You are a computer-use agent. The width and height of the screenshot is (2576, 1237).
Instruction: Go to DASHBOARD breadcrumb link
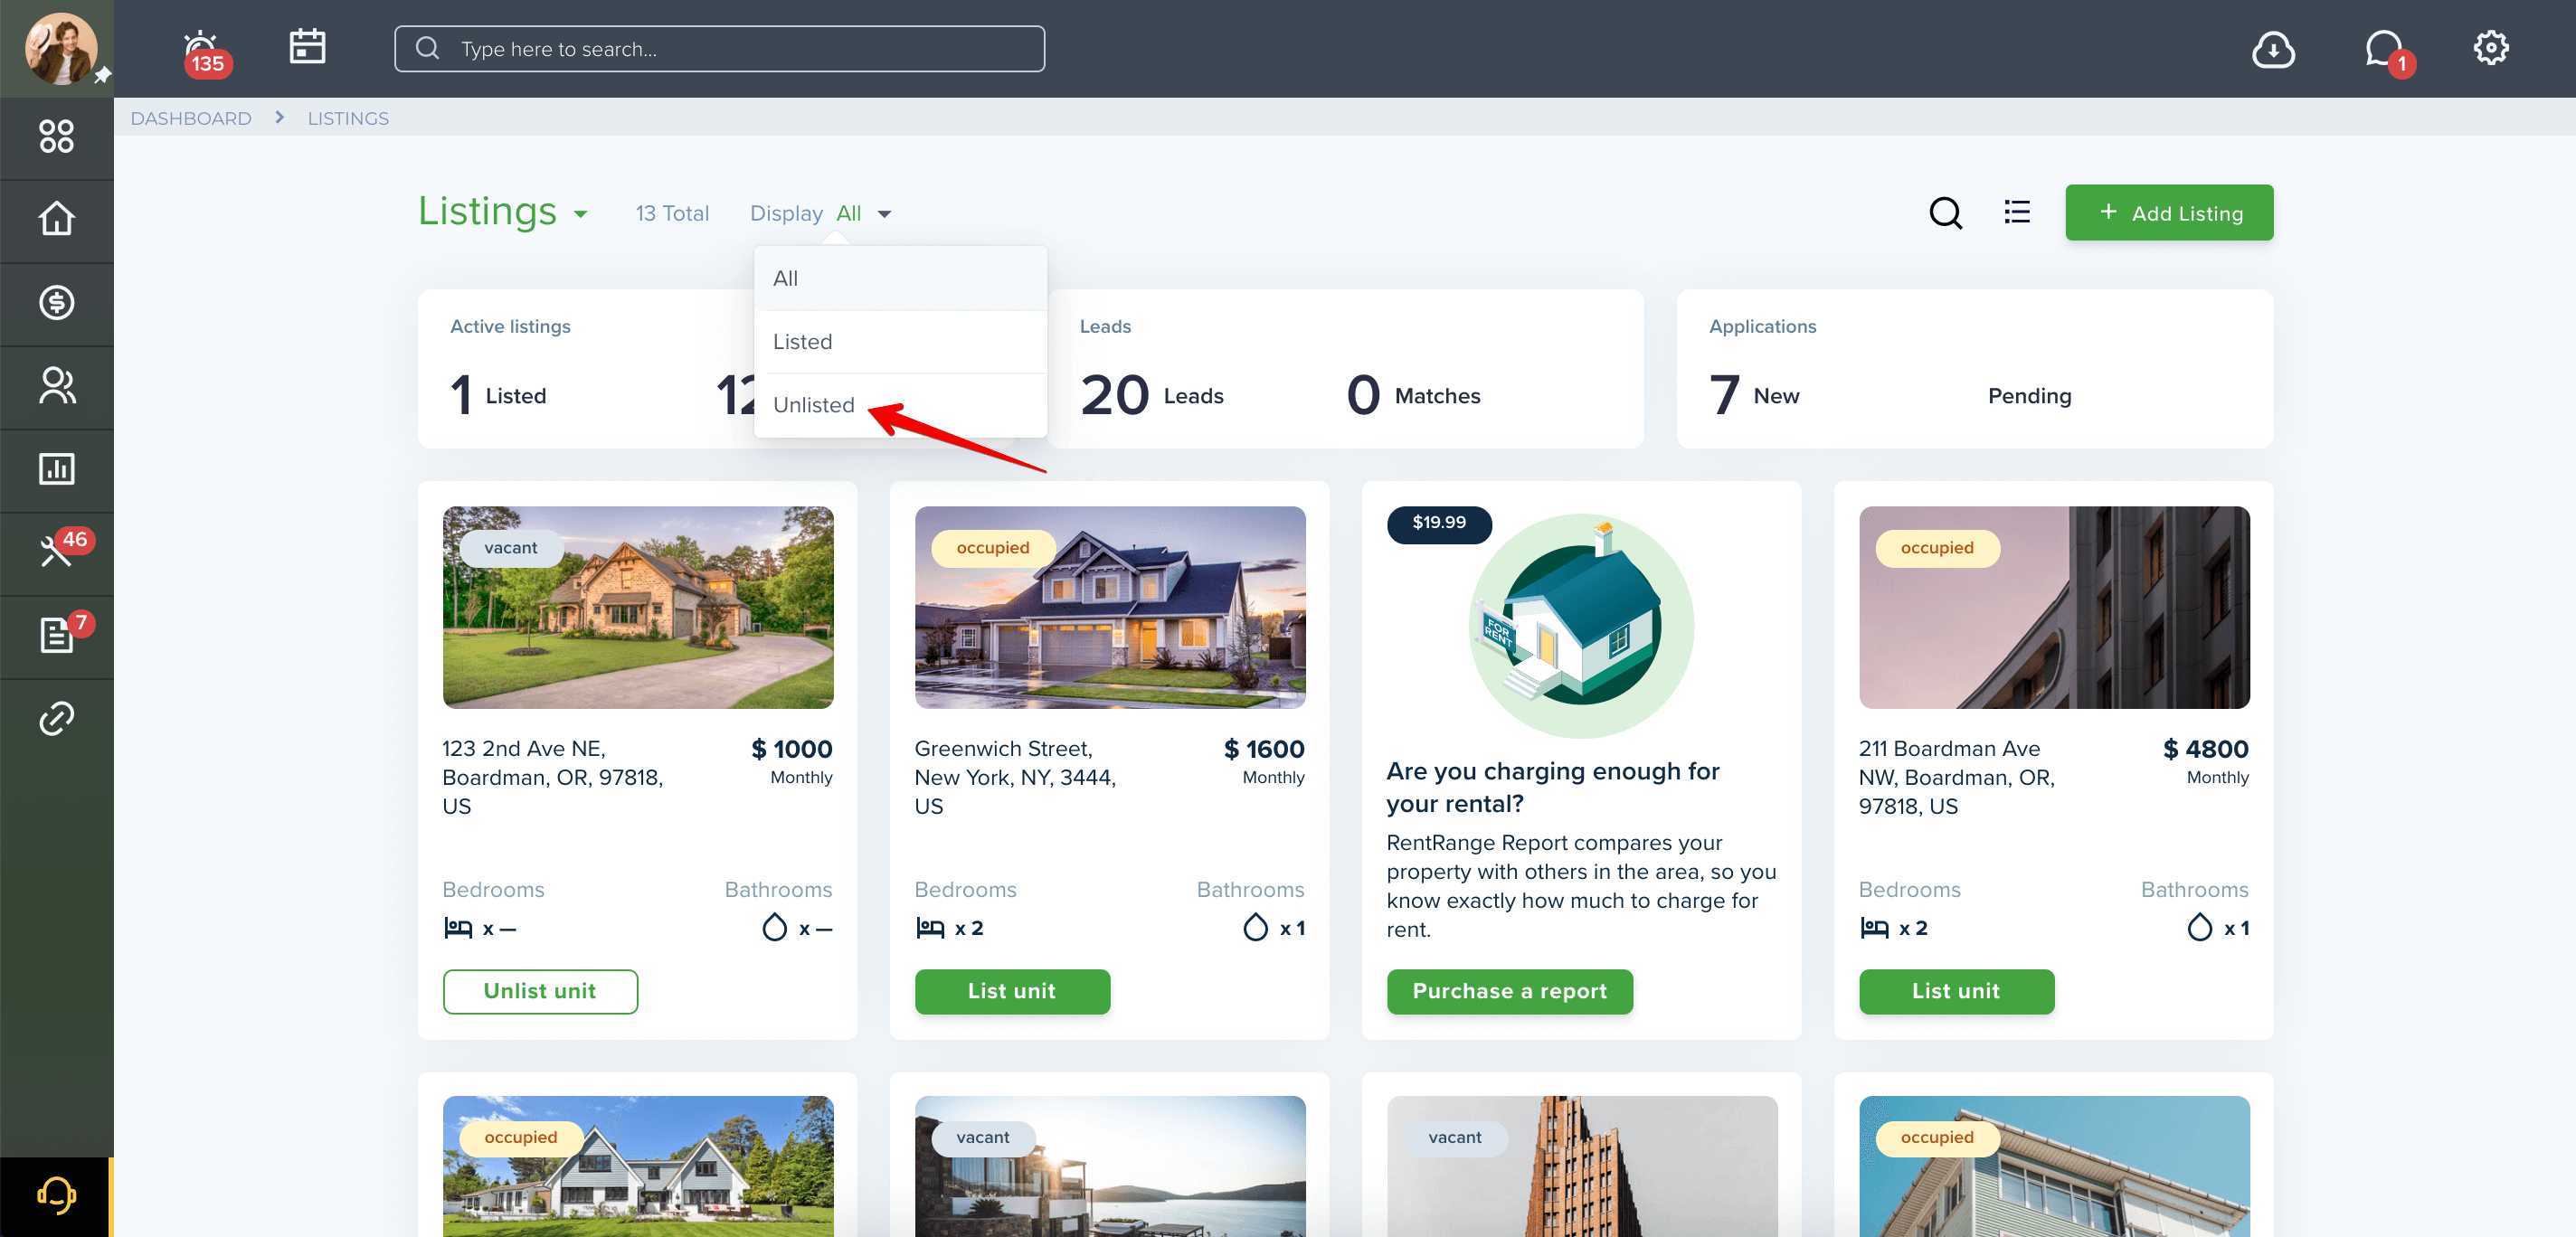(x=191, y=118)
